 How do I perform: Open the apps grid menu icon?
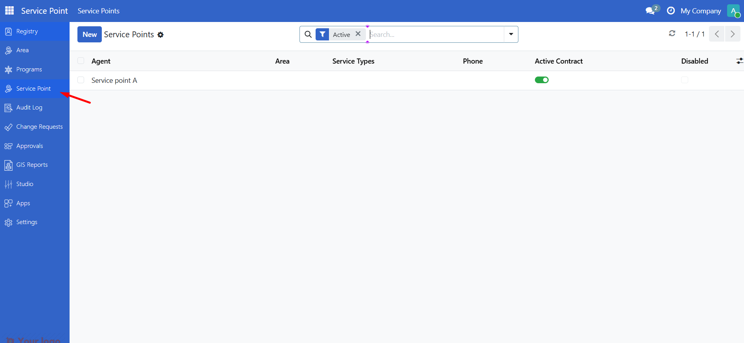(9, 11)
